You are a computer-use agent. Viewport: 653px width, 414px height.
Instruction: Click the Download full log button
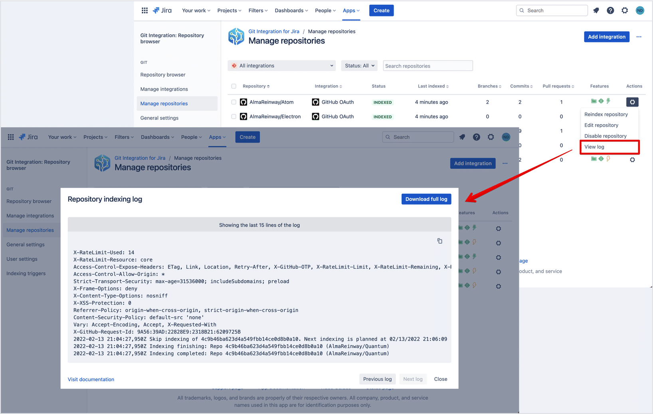(426, 199)
